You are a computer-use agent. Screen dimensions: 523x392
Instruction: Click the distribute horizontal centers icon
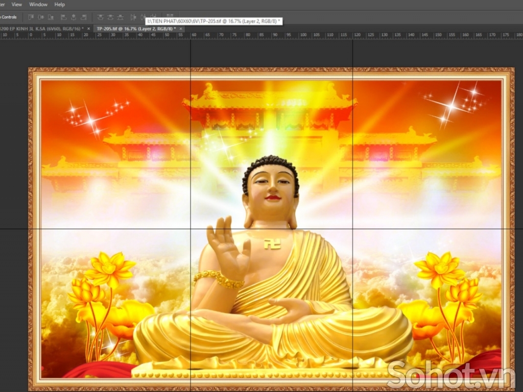coord(144,16)
